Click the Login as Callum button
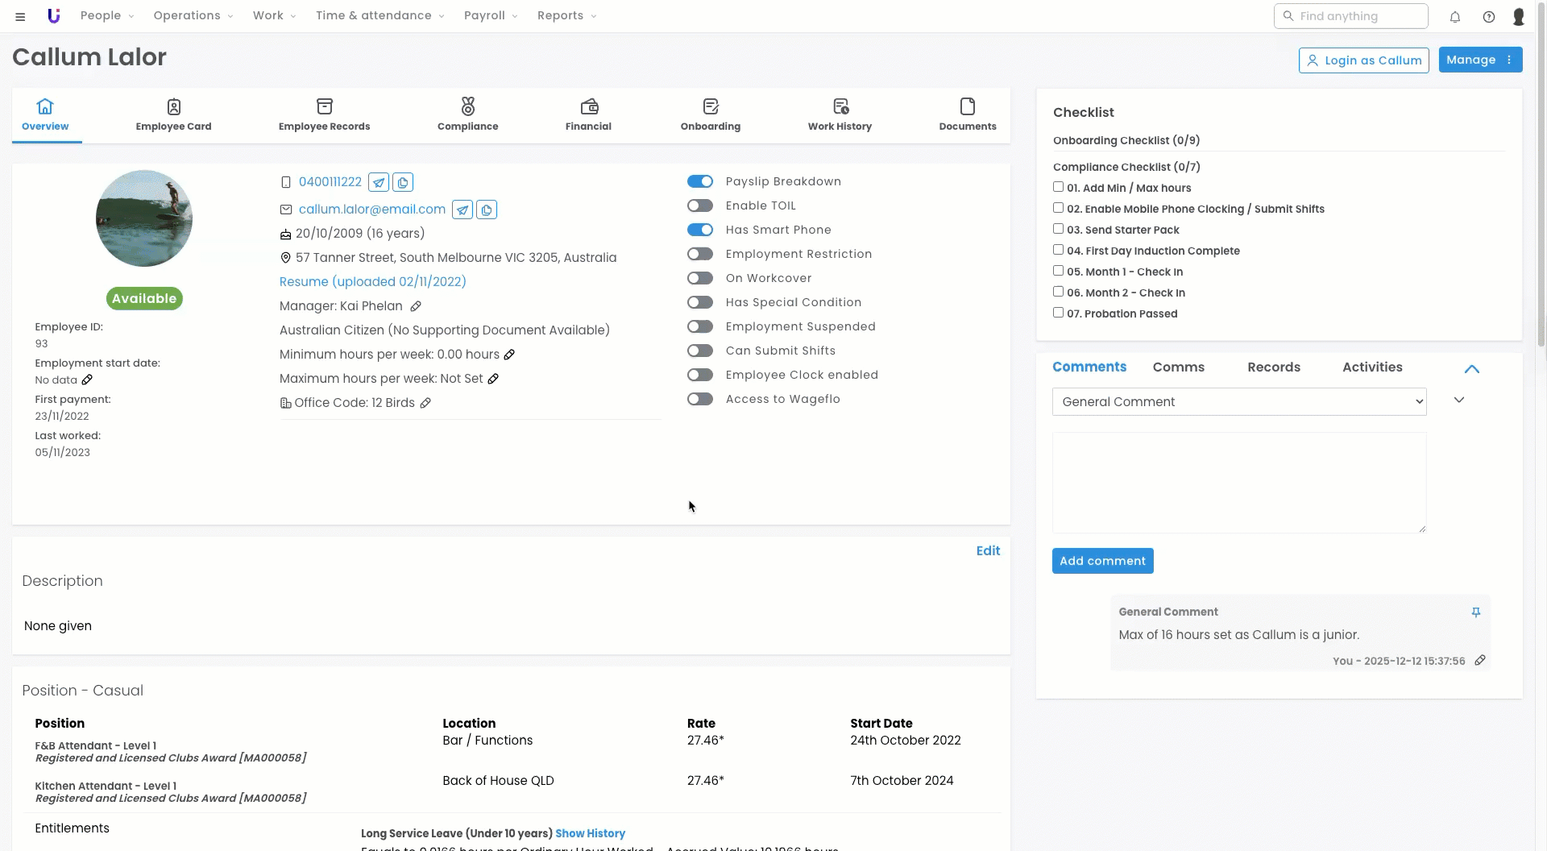1547x851 pixels. click(1363, 60)
